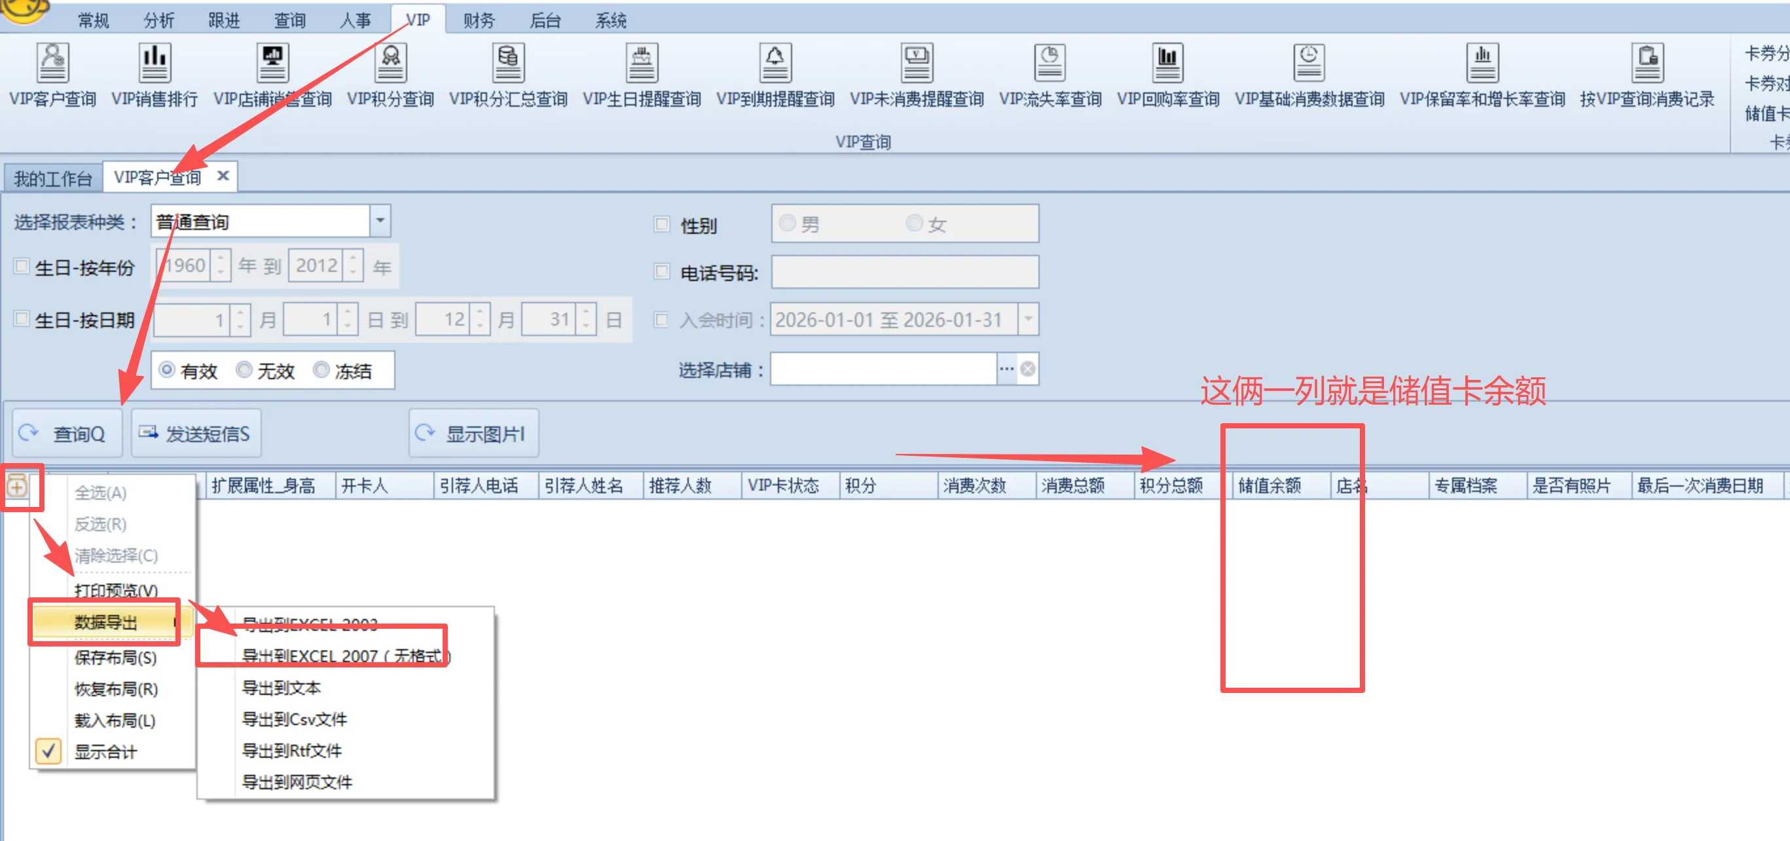
Task: Enable the 性别 checkbox
Action: click(661, 225)
